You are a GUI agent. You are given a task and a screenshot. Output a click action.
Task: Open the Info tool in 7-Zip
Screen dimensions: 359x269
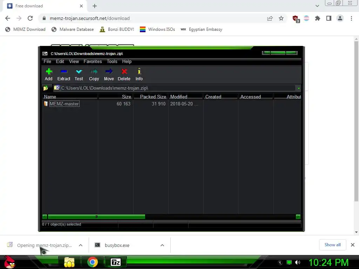click(x=139, y=75)
